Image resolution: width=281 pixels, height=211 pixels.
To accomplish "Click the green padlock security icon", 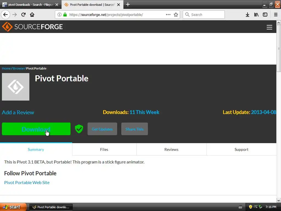I will tap(65, 15).
